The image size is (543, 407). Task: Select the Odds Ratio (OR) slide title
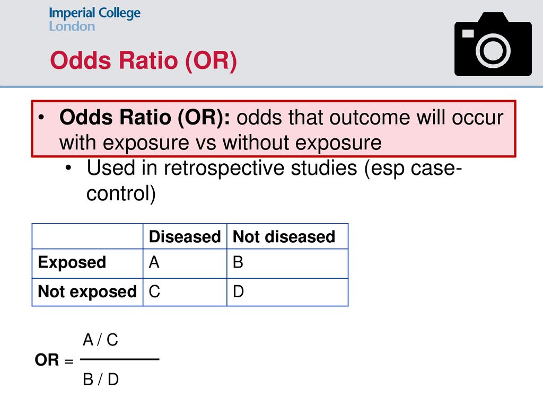coord(143,60)
